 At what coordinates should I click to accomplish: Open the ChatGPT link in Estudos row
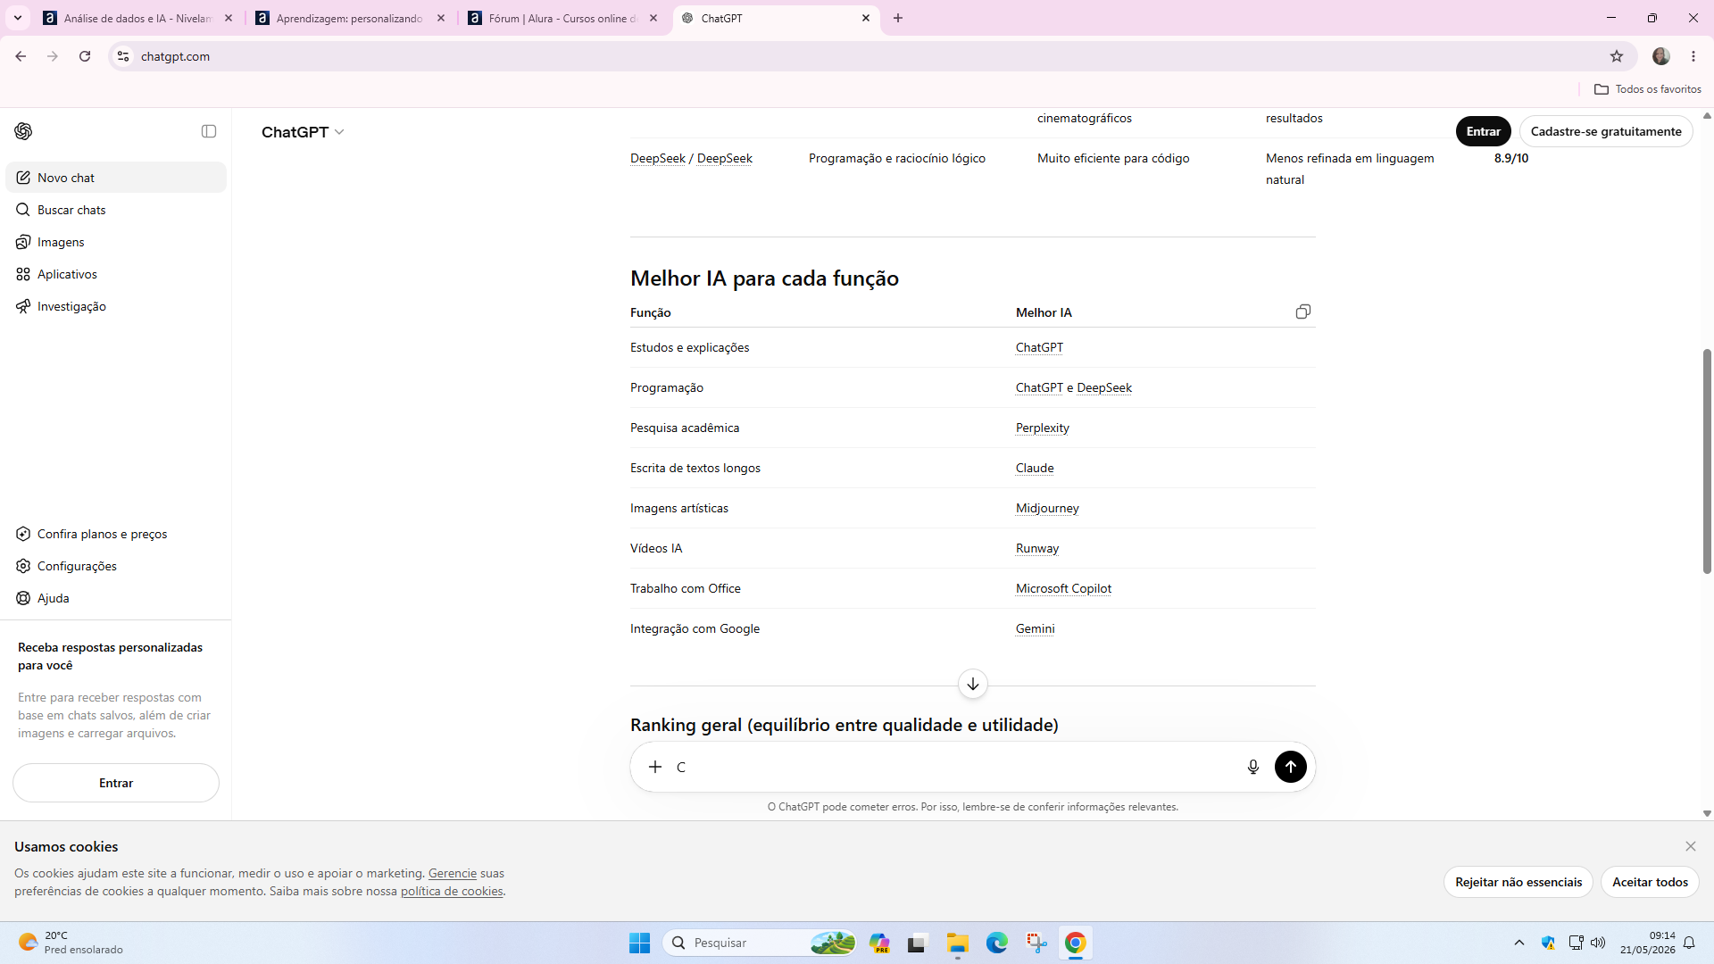[1039, 347]
